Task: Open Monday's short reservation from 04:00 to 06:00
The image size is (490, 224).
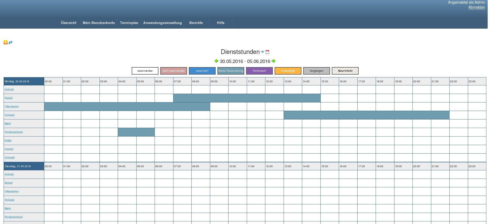Action: pos(136,132)
